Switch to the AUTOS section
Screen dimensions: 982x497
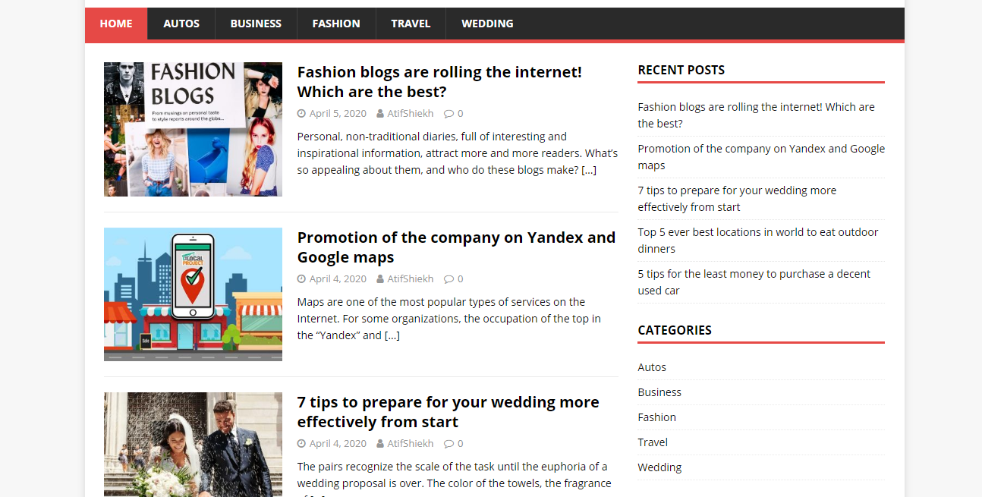pyautogui.click(x=181, y=24)
